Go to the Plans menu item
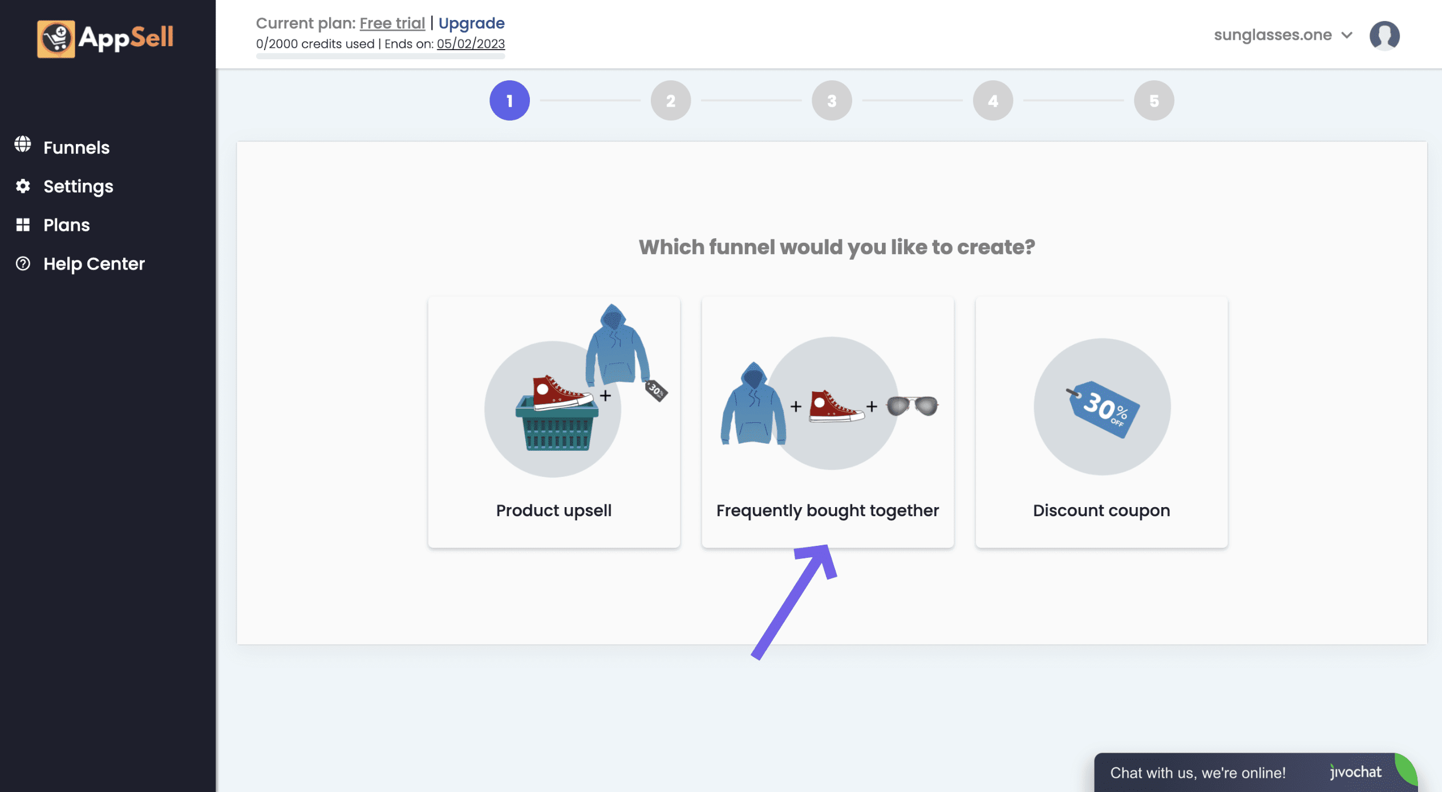This screenshot has height=792, width=1442. 67,225
